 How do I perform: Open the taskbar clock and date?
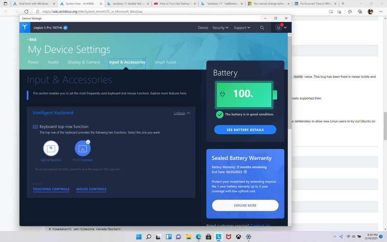pyautogui.click(x=371, y=237)
